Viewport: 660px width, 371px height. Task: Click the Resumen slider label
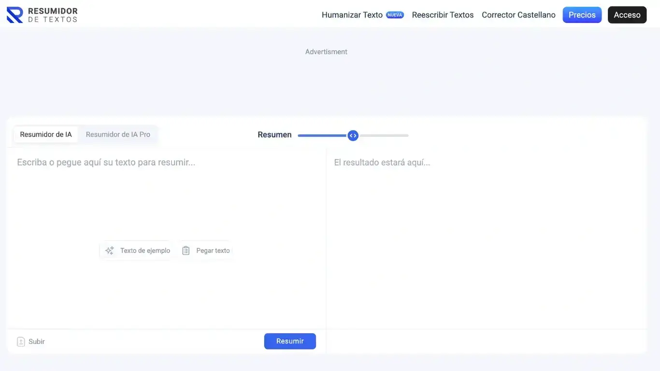pos(274,135)
